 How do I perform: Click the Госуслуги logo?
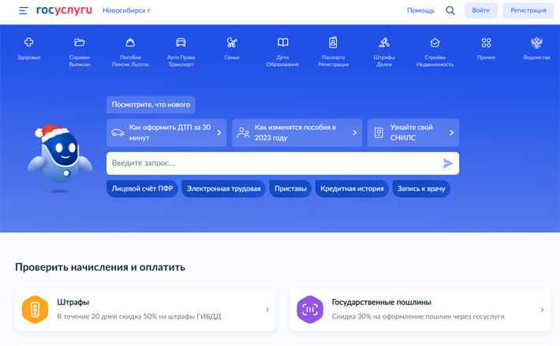[x=65, y=10]
